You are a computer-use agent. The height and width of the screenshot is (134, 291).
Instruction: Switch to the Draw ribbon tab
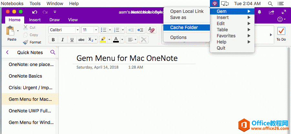[55, 20]
